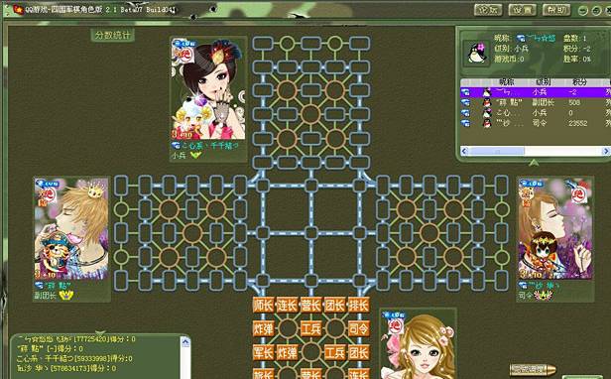Click the bullet-shaped button at the bottom right
Image resolution: width=611 pixels, height=379 pixels.
click(x=533, y=369)
